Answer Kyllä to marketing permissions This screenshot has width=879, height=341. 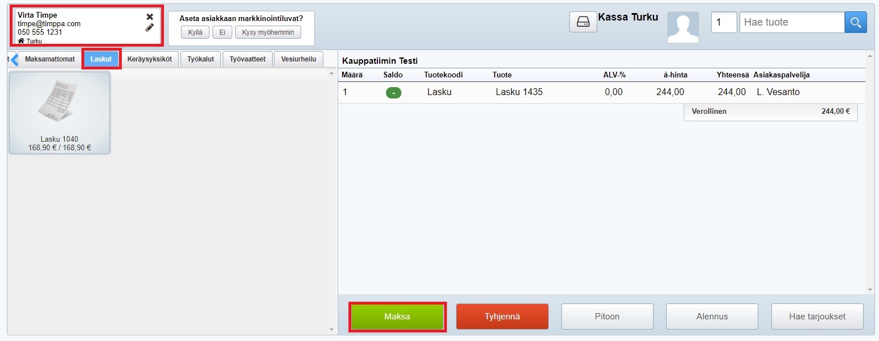195,32
